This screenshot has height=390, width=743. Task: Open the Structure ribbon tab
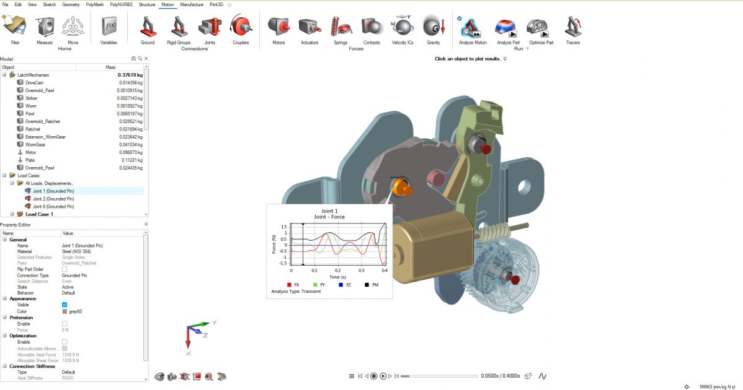point(147,4)
